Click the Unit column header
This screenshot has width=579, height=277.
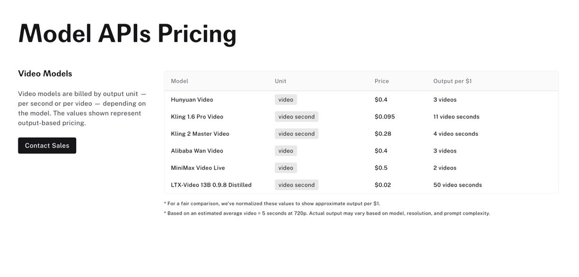(281, 81)
